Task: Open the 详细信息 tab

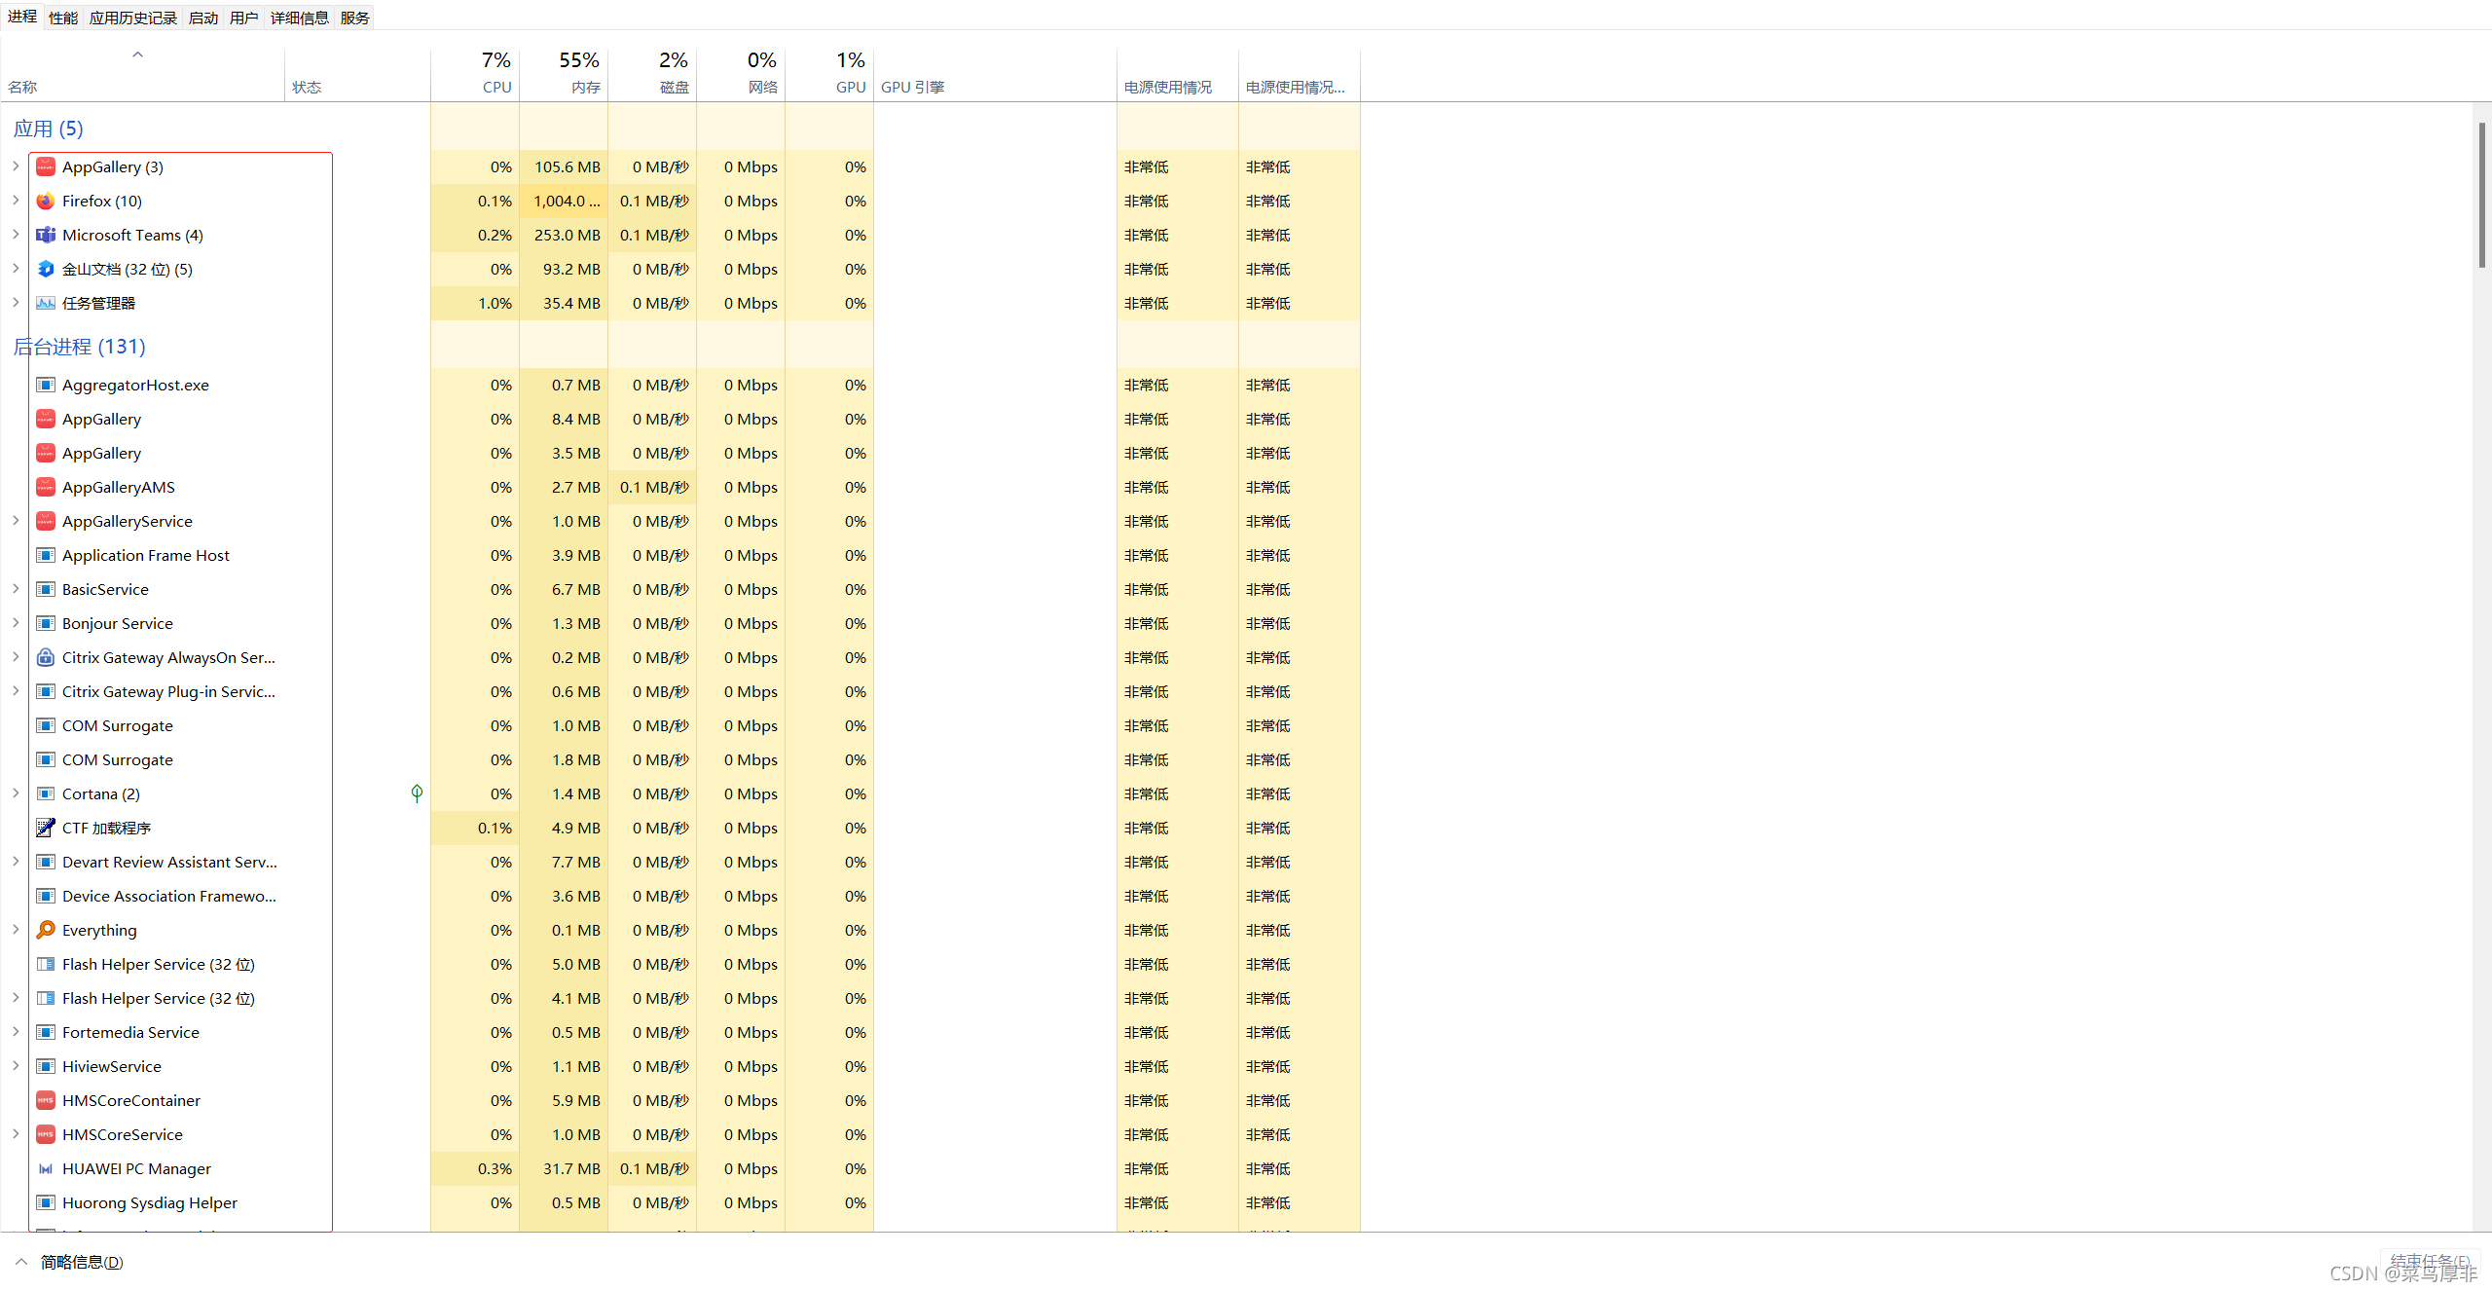Action: pos(300,18)
